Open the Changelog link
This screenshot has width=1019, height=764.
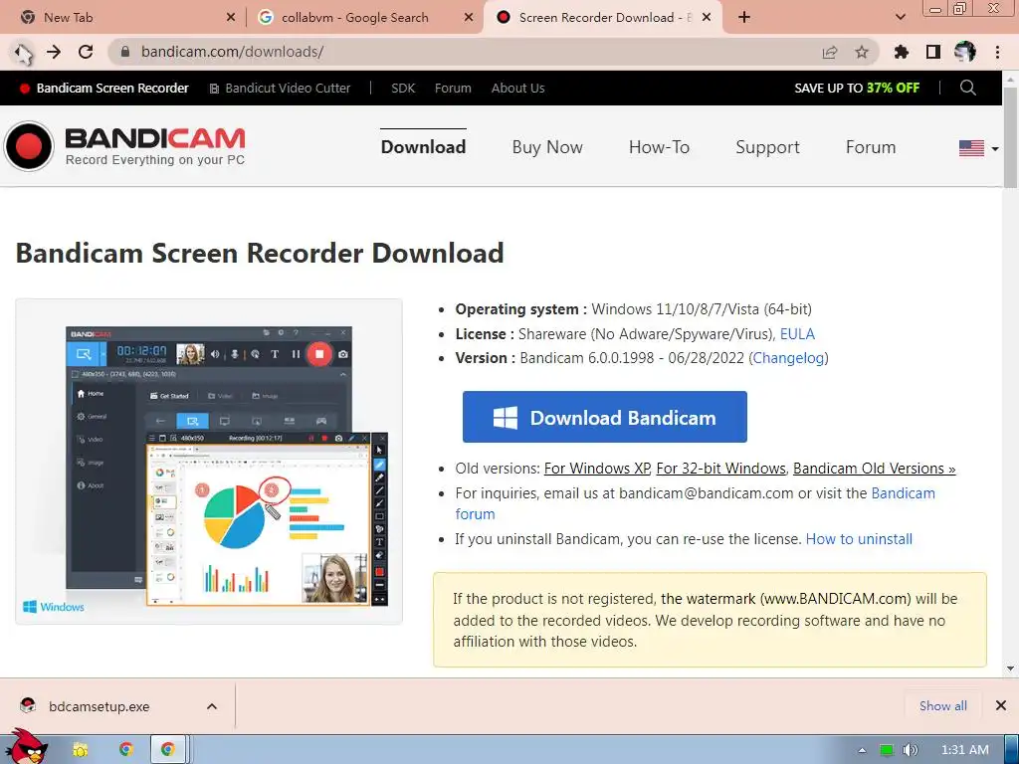[x=788, y=358]
